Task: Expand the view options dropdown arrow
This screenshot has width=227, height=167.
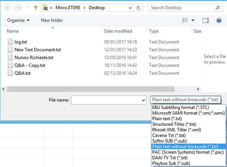Action: [x=193, y=20]
